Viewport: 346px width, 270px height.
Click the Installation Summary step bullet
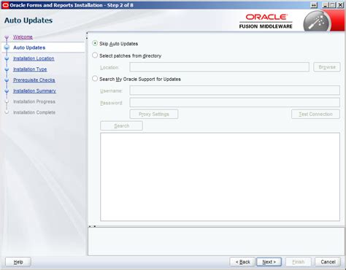7,90
